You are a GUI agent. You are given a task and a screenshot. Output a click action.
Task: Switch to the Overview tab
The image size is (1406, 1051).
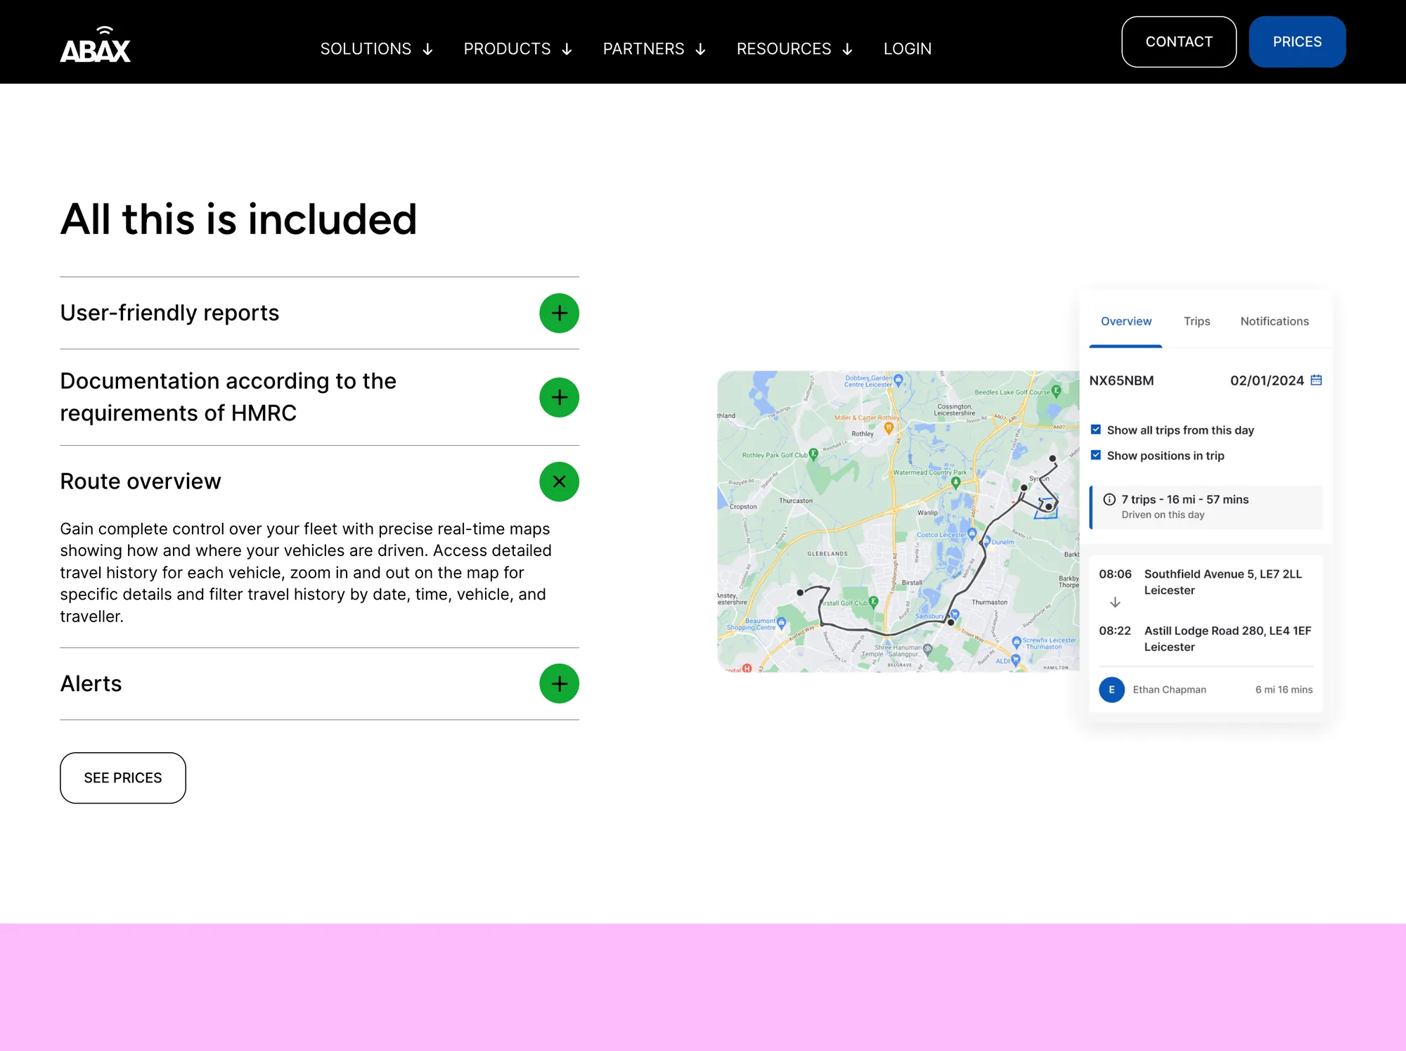coord(1126,321)
